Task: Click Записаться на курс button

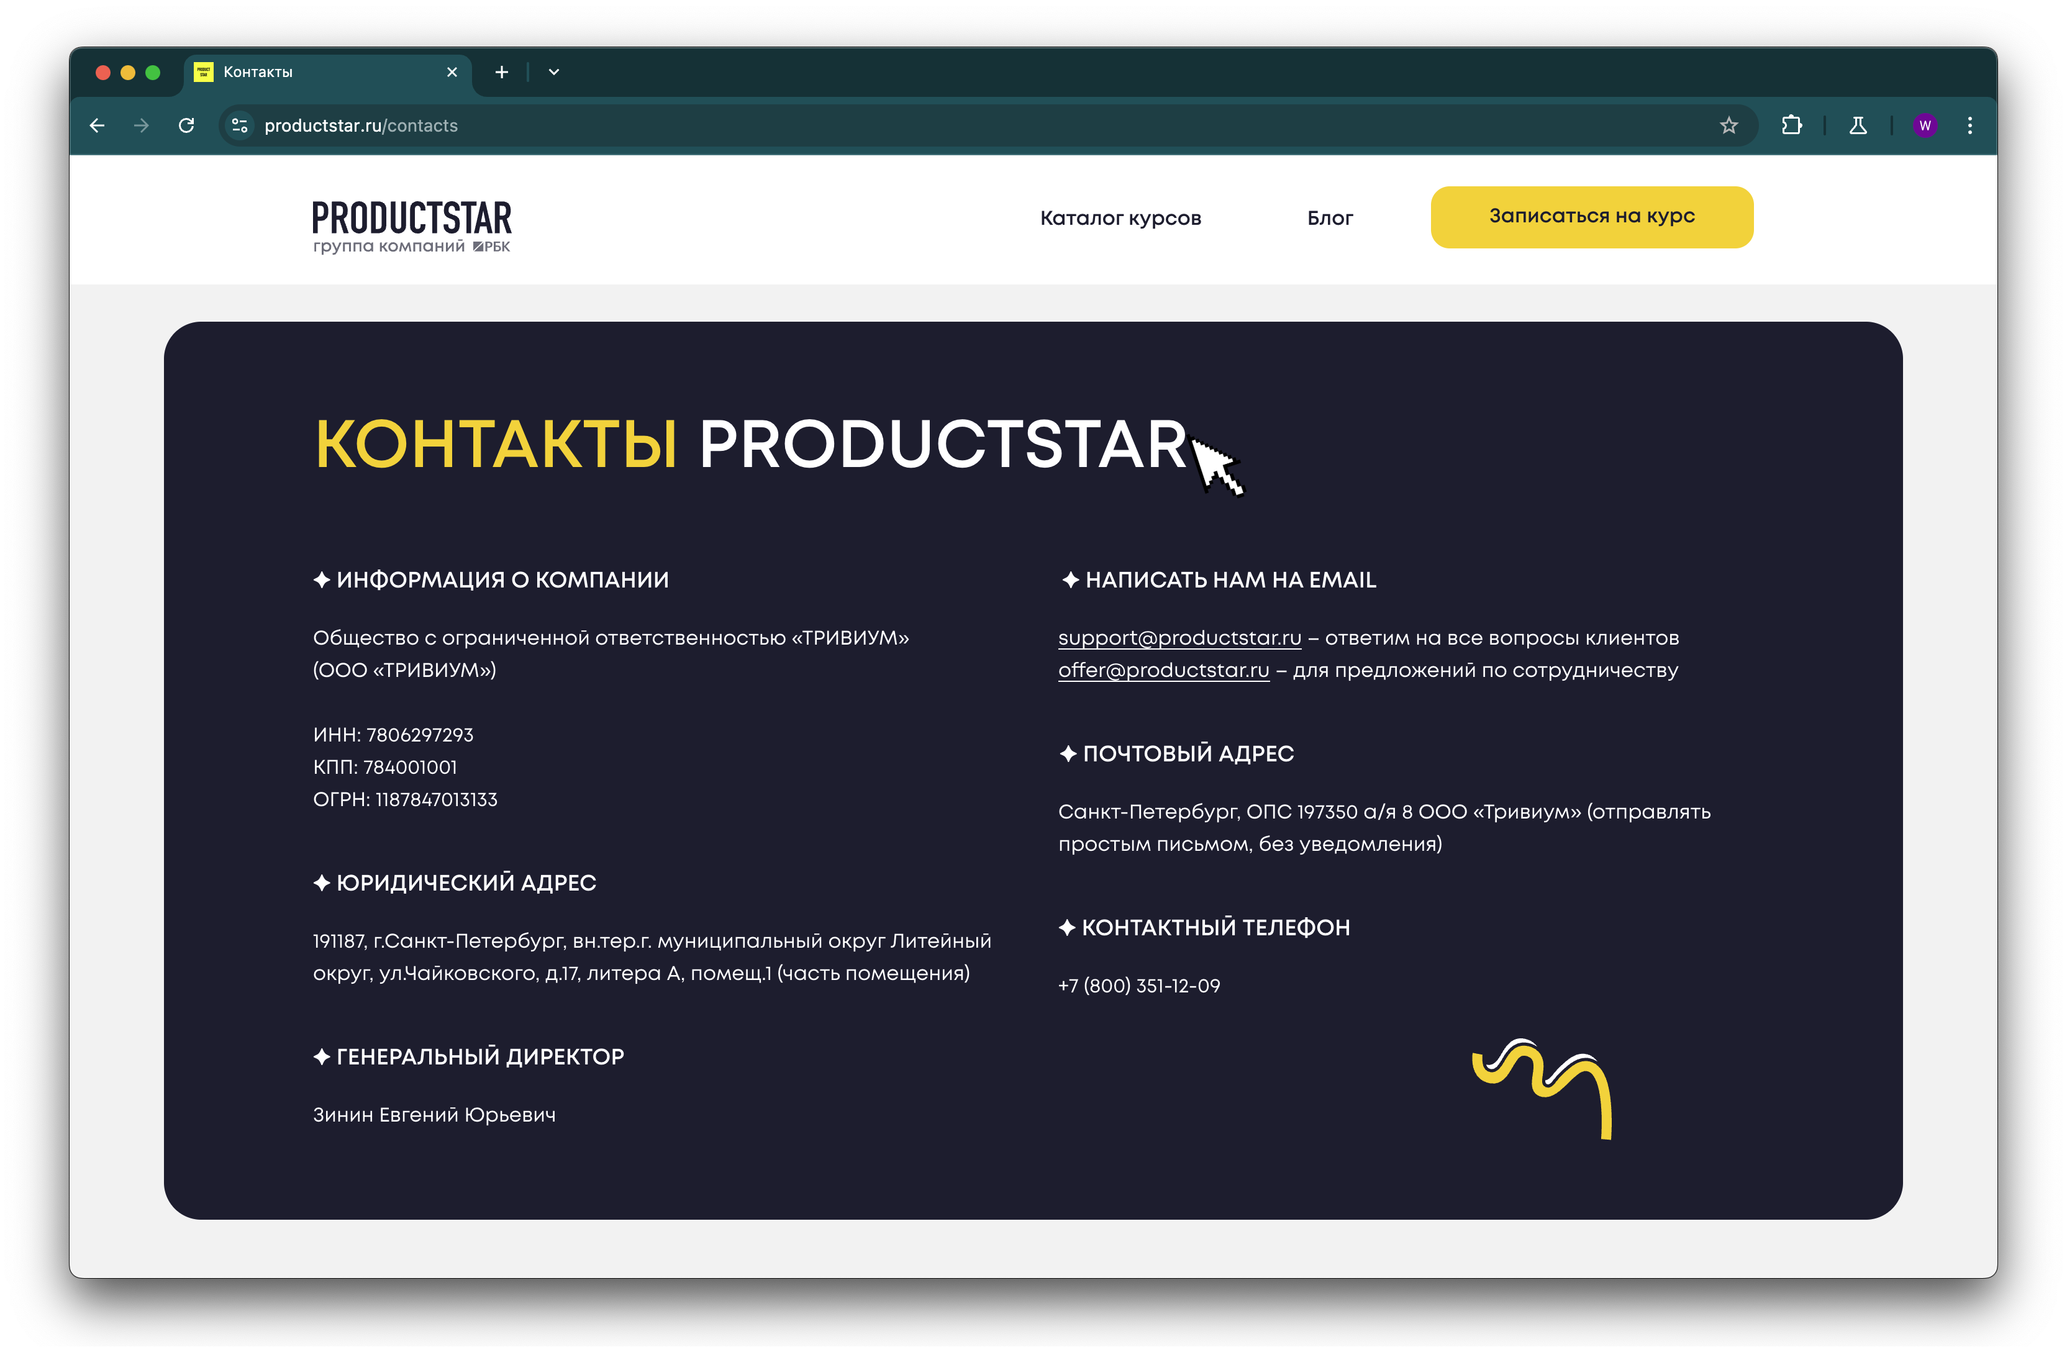Action: tap(1591, 217)
